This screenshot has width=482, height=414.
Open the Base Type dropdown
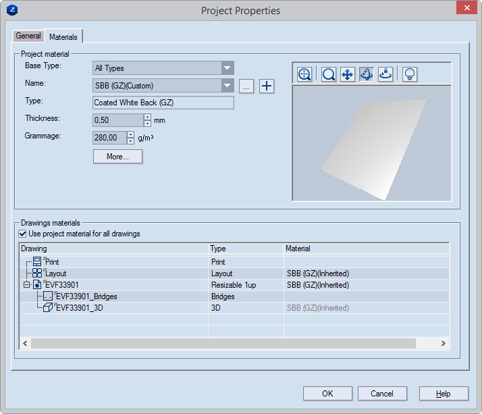[x=227, y=68]
